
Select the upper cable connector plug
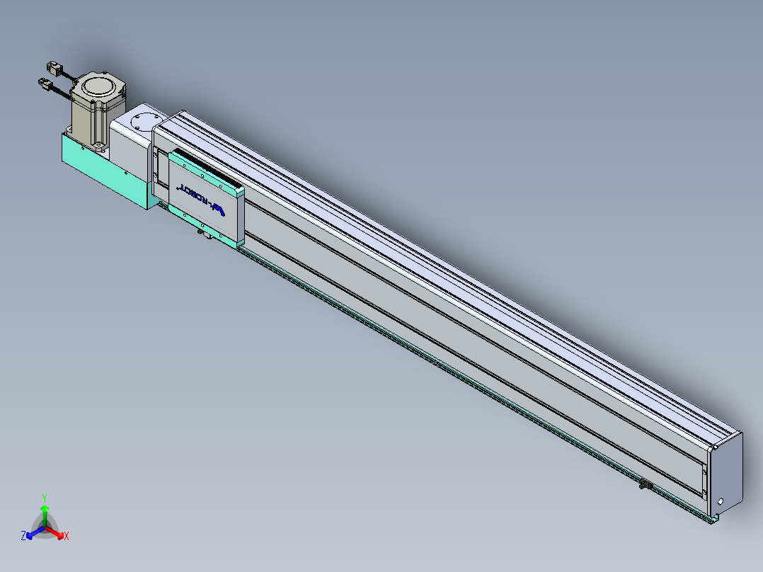tap(54, 67)
